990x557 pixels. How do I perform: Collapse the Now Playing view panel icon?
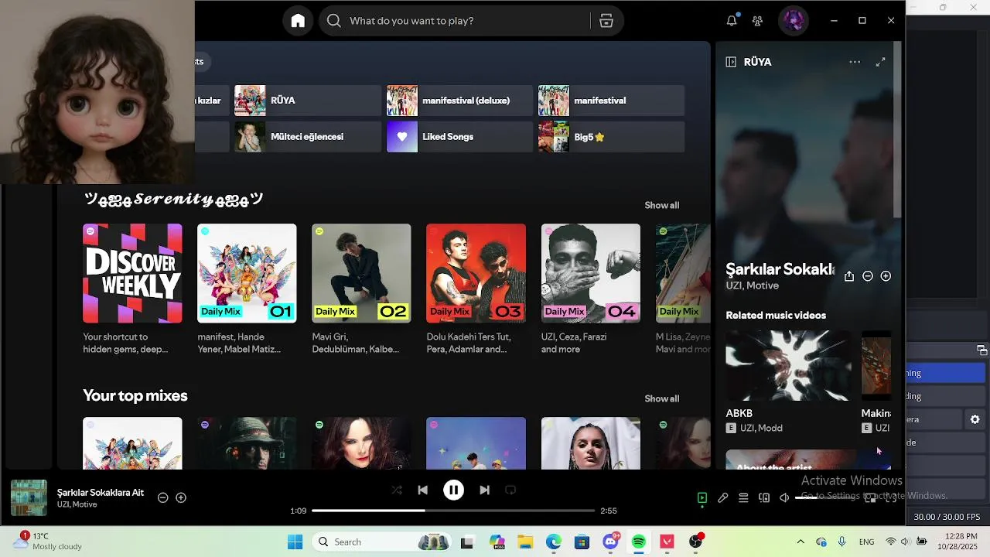click(x=731, y=62)
